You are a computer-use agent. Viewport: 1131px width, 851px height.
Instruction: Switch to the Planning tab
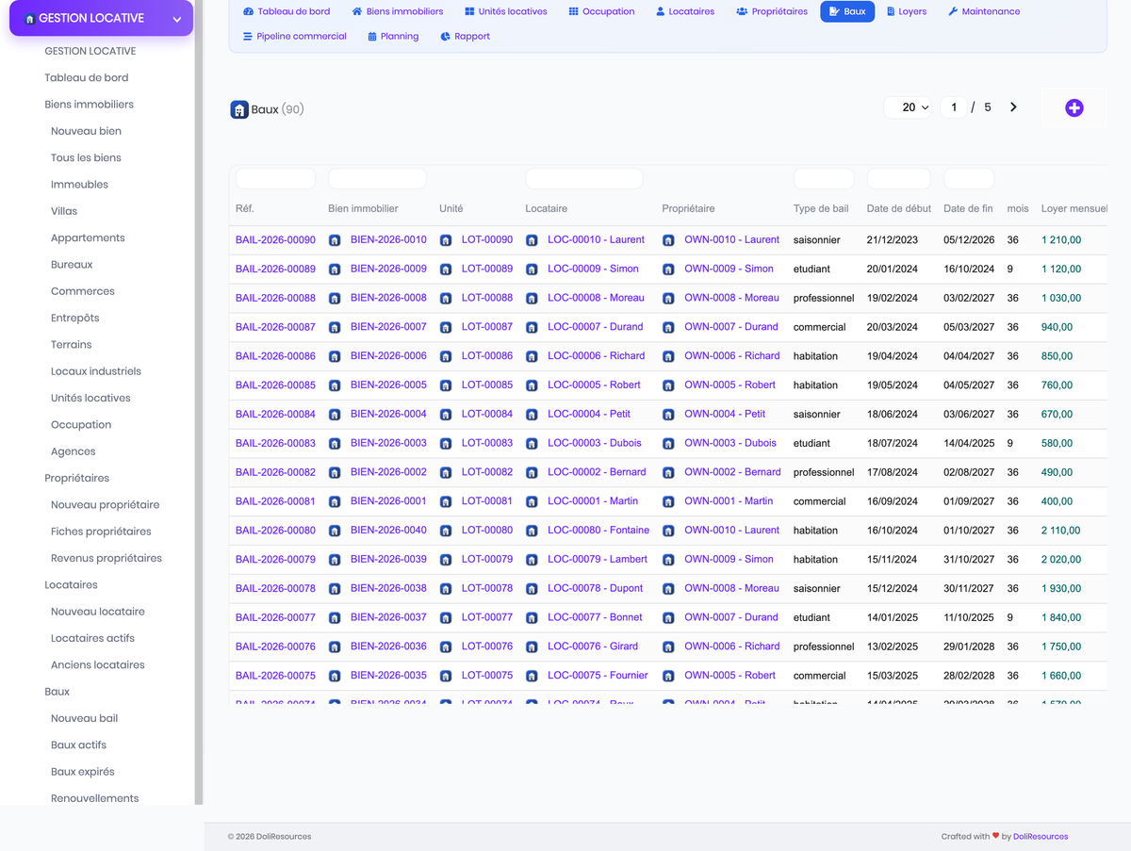[x=393, y=36]
